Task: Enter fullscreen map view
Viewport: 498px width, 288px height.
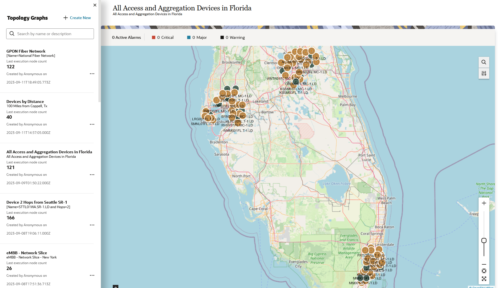Action: pos(484,279)
